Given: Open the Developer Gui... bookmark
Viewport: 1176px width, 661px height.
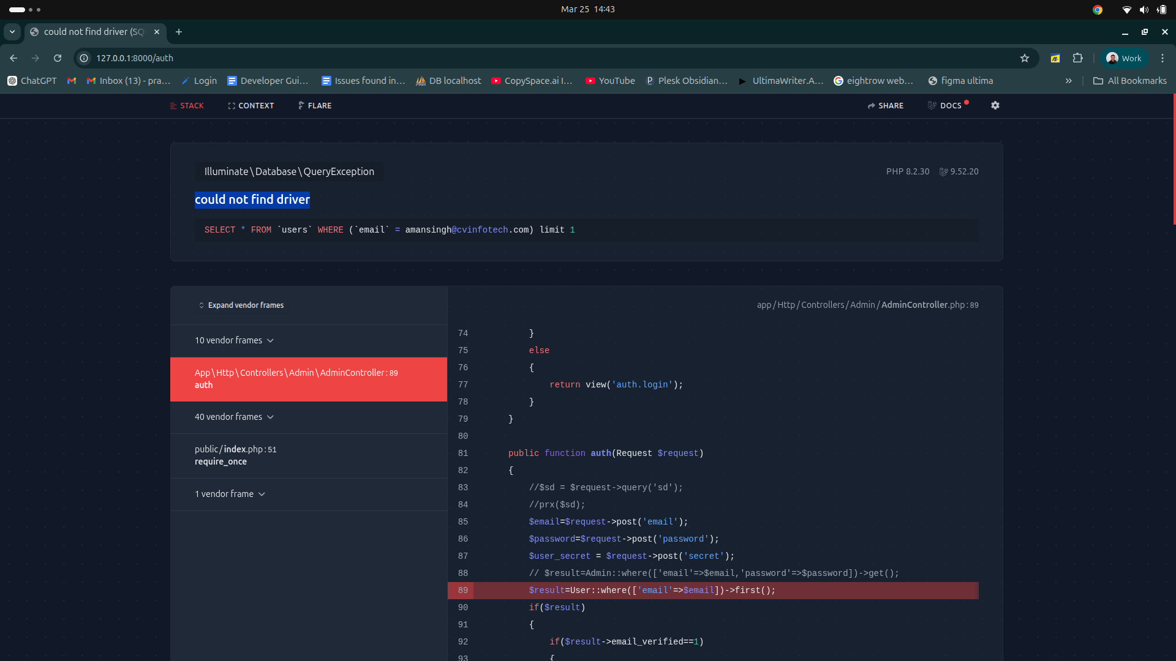Looking at the screenshot, I should (268, 81).
